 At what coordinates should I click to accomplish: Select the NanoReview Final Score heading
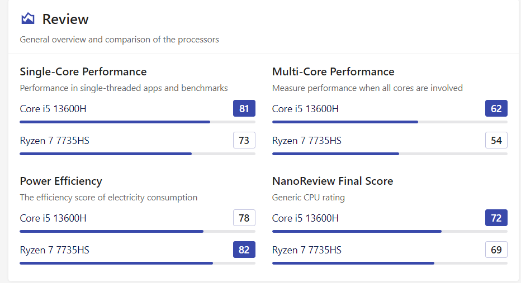(x=333, y=181)
